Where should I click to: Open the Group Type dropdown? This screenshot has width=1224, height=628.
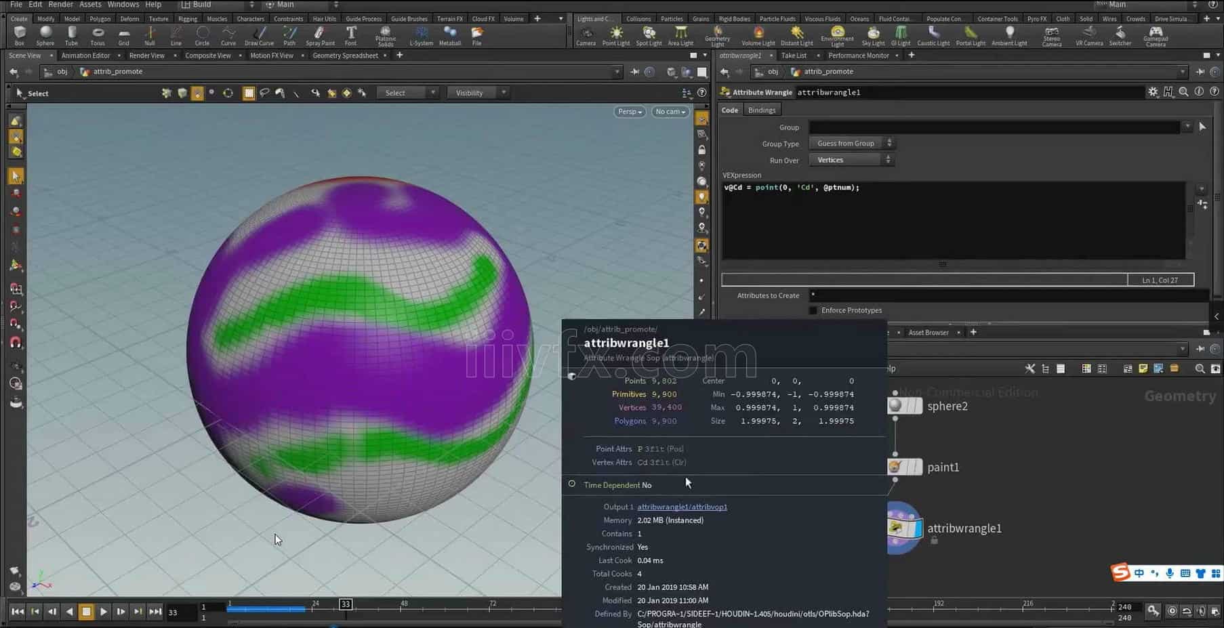(852, 144)
